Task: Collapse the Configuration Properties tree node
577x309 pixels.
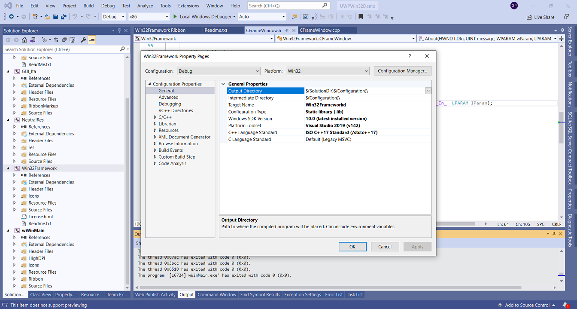Action: coord(150,84)
